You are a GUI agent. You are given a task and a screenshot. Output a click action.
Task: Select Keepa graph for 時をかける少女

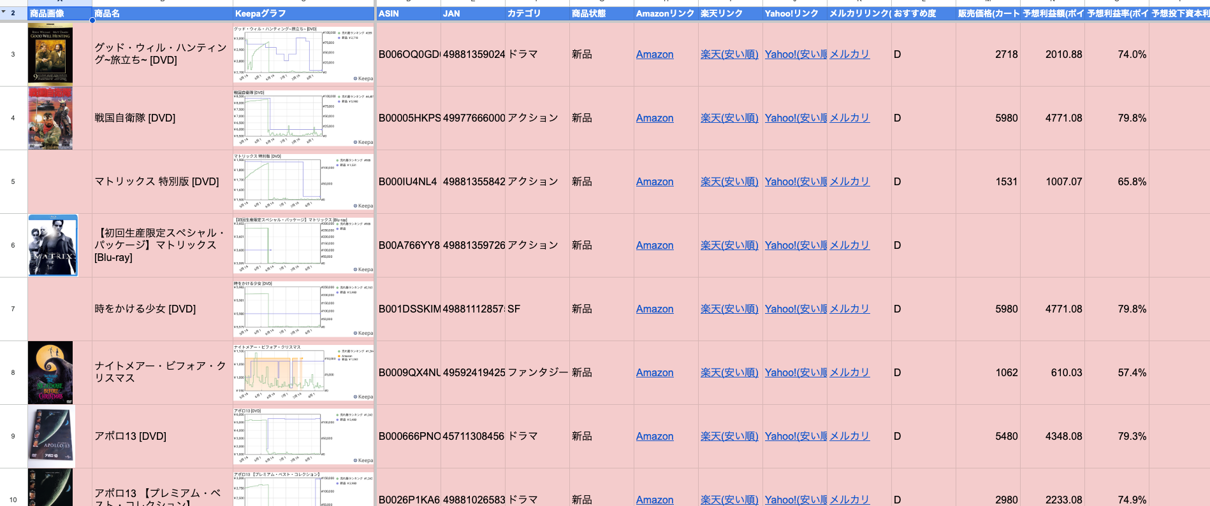click(303, 309)
